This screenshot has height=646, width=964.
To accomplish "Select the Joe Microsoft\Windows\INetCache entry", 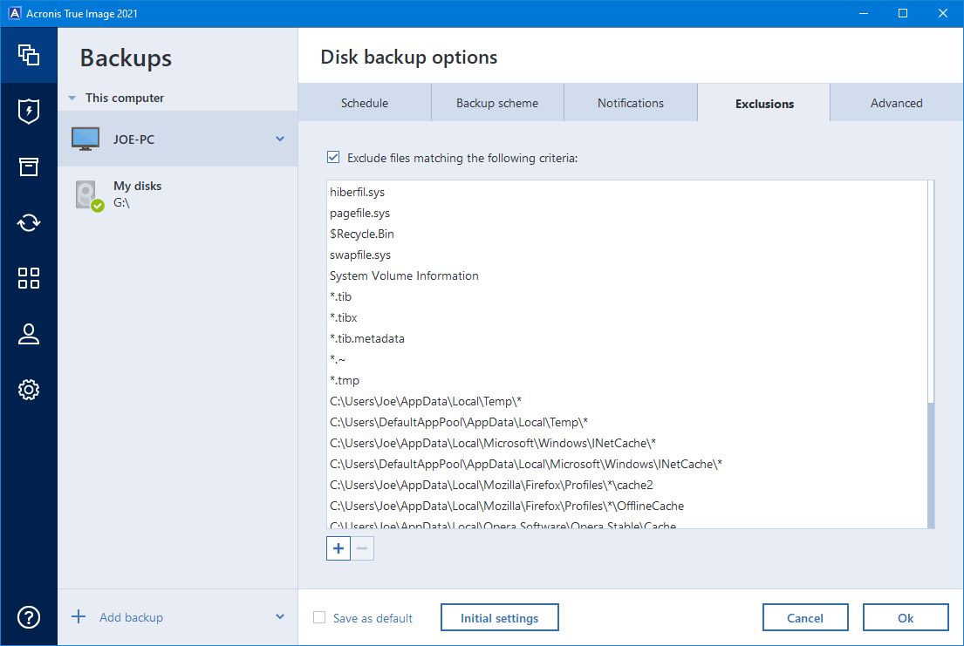I will pos(627,443).
